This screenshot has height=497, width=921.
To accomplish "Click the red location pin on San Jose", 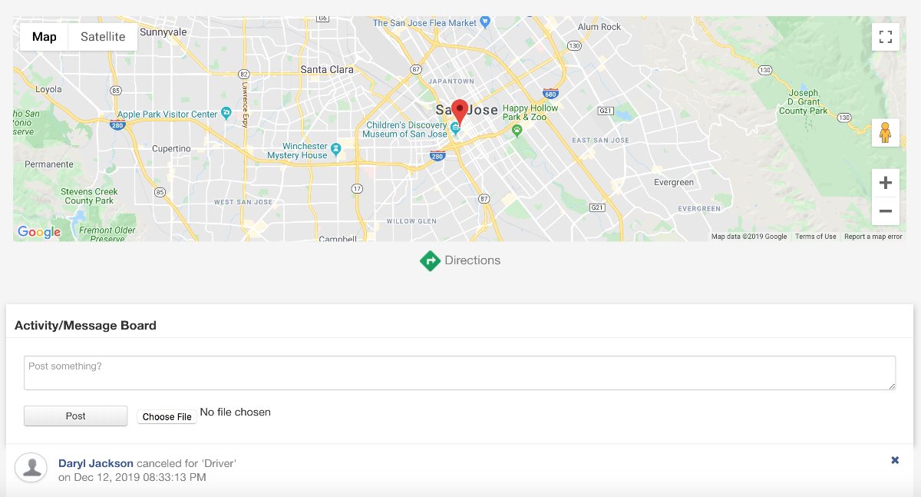I will coord(459,112).
